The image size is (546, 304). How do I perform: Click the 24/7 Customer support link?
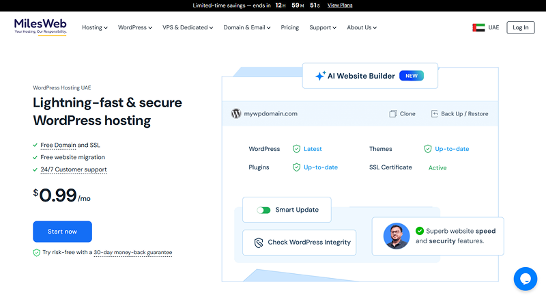tap(74, 169)
